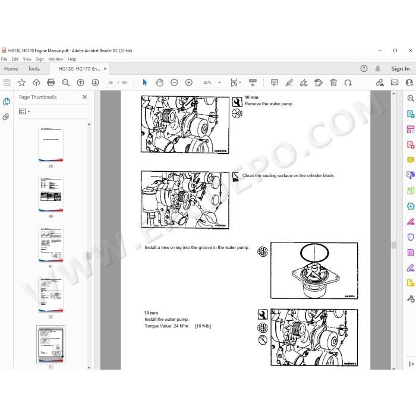Open the Help question mark icon
The height and width of the screenshot is (416, 416).
[364, 69]
